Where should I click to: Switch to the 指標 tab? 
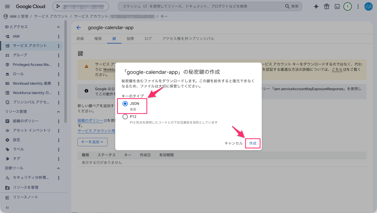(x=130, y=38)
